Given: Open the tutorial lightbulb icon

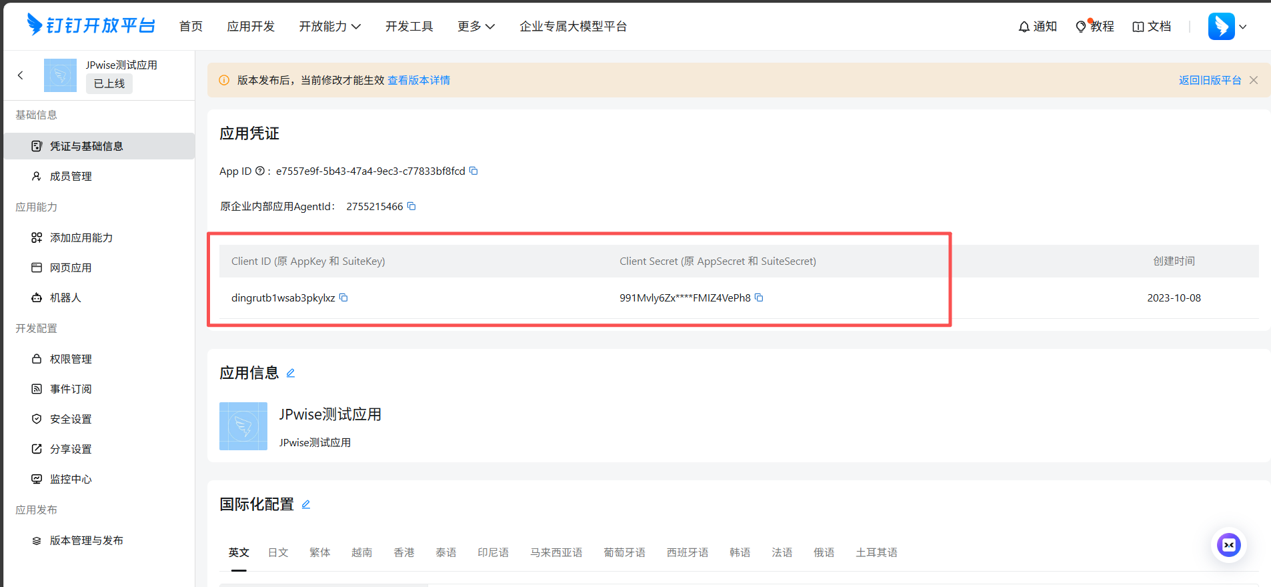Looking at the screenshot, I should (x=1081, y=27).
